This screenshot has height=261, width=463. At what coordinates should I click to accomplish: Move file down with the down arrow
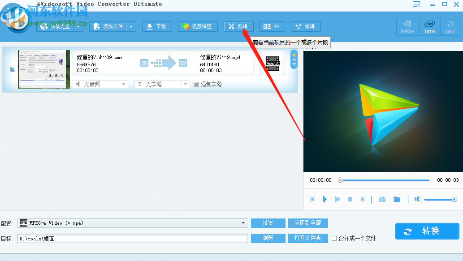294,64
